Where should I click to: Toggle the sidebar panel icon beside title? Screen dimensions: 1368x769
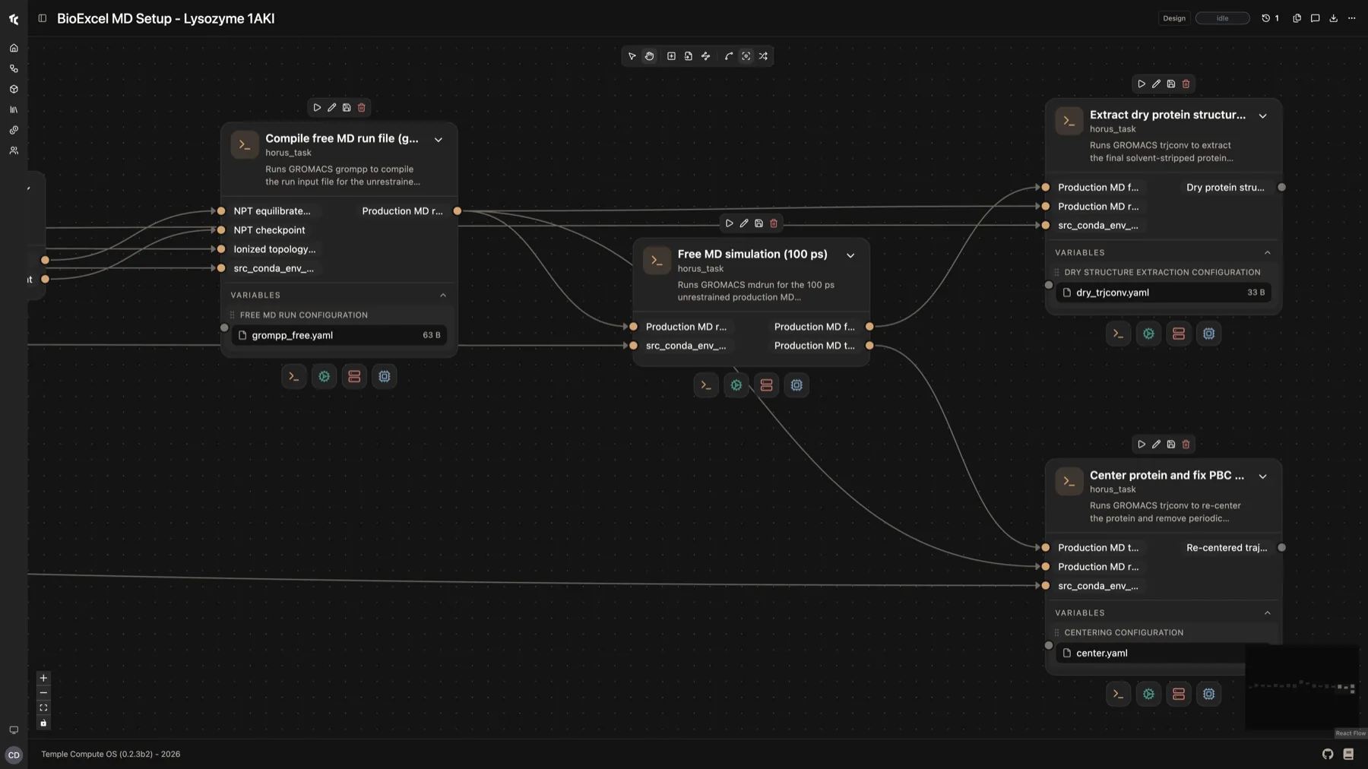43,18
